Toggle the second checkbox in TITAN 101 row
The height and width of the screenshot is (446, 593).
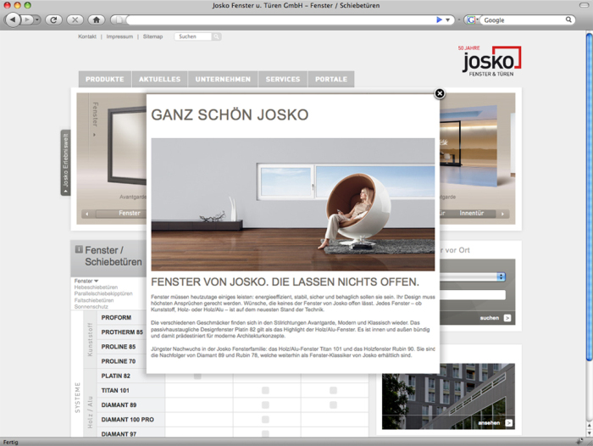(x=333, y=390)
